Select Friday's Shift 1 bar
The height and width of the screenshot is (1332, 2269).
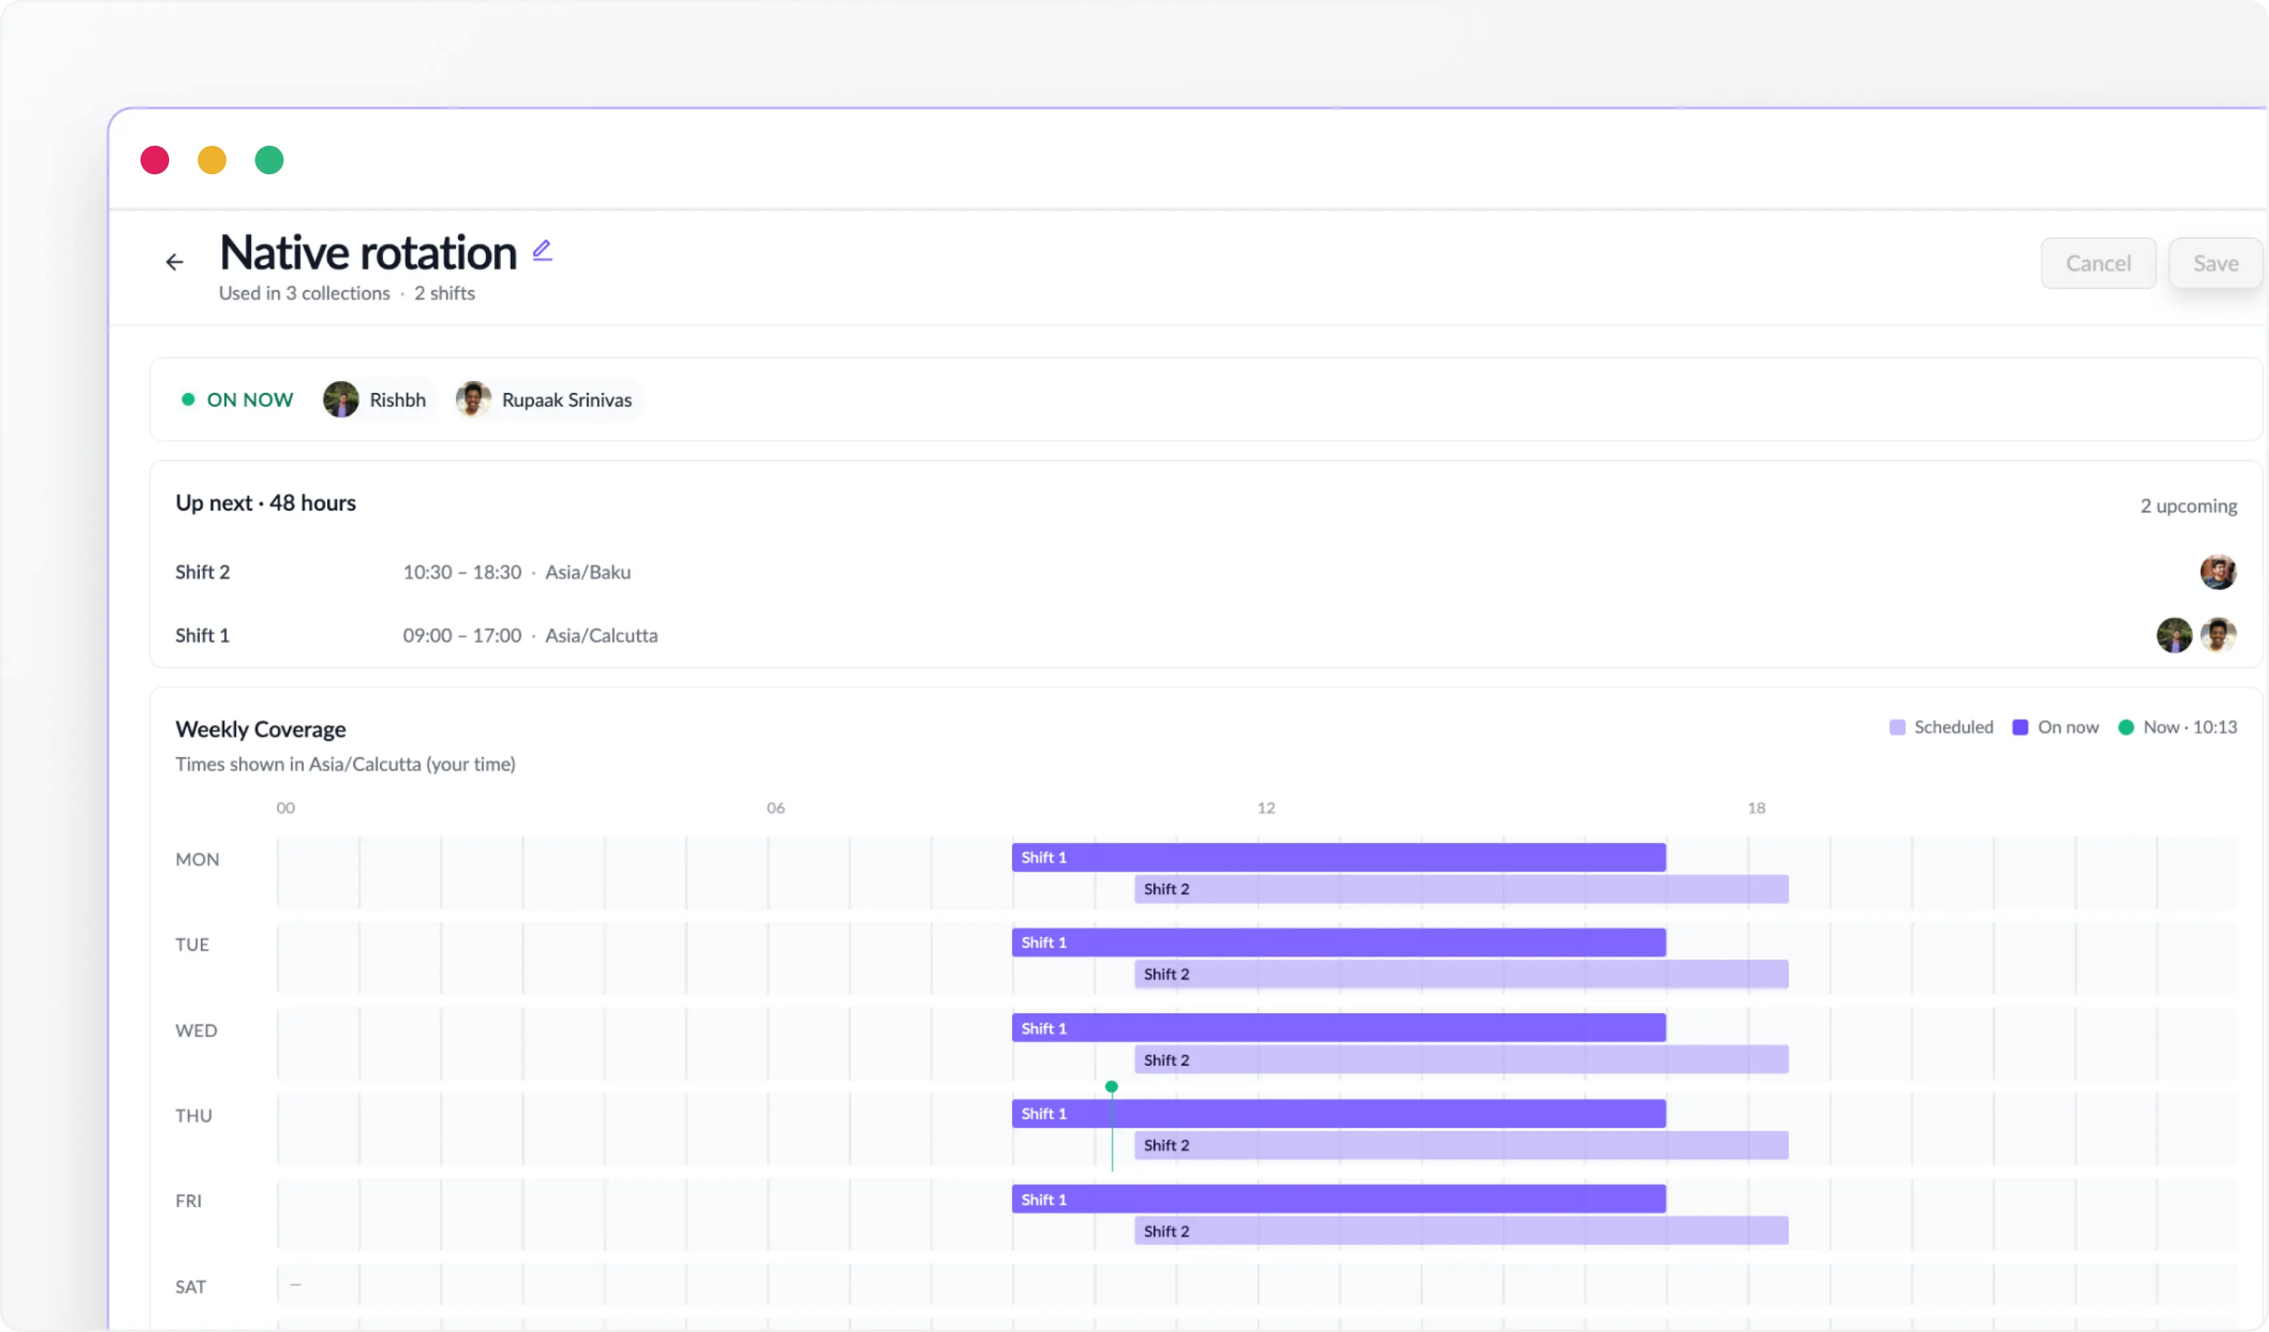point(1339,1200)
